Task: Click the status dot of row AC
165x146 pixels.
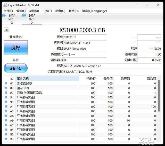Action: [x=6, y=125]
